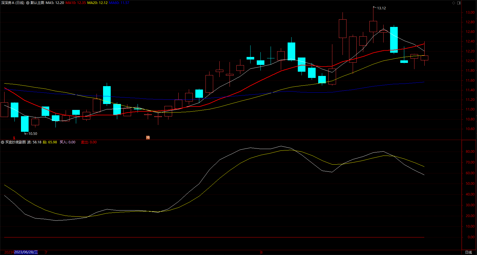Click the 日线 period label at bottom right
Screen dimensions: 477x255
[469, 252]
